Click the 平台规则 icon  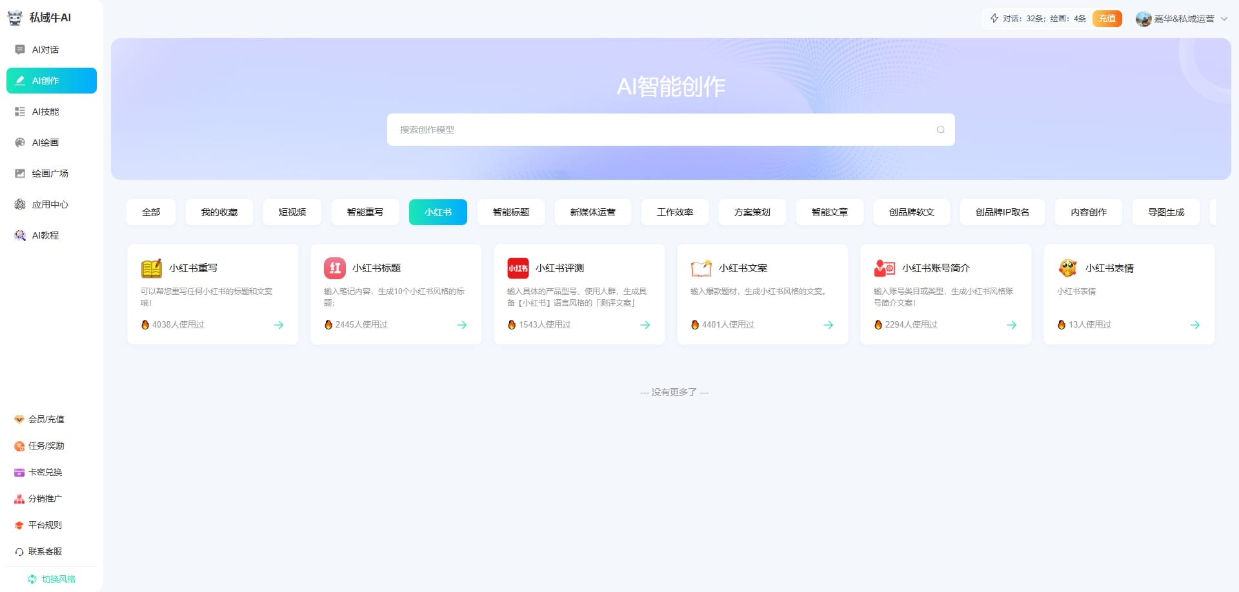pos(19,525)
